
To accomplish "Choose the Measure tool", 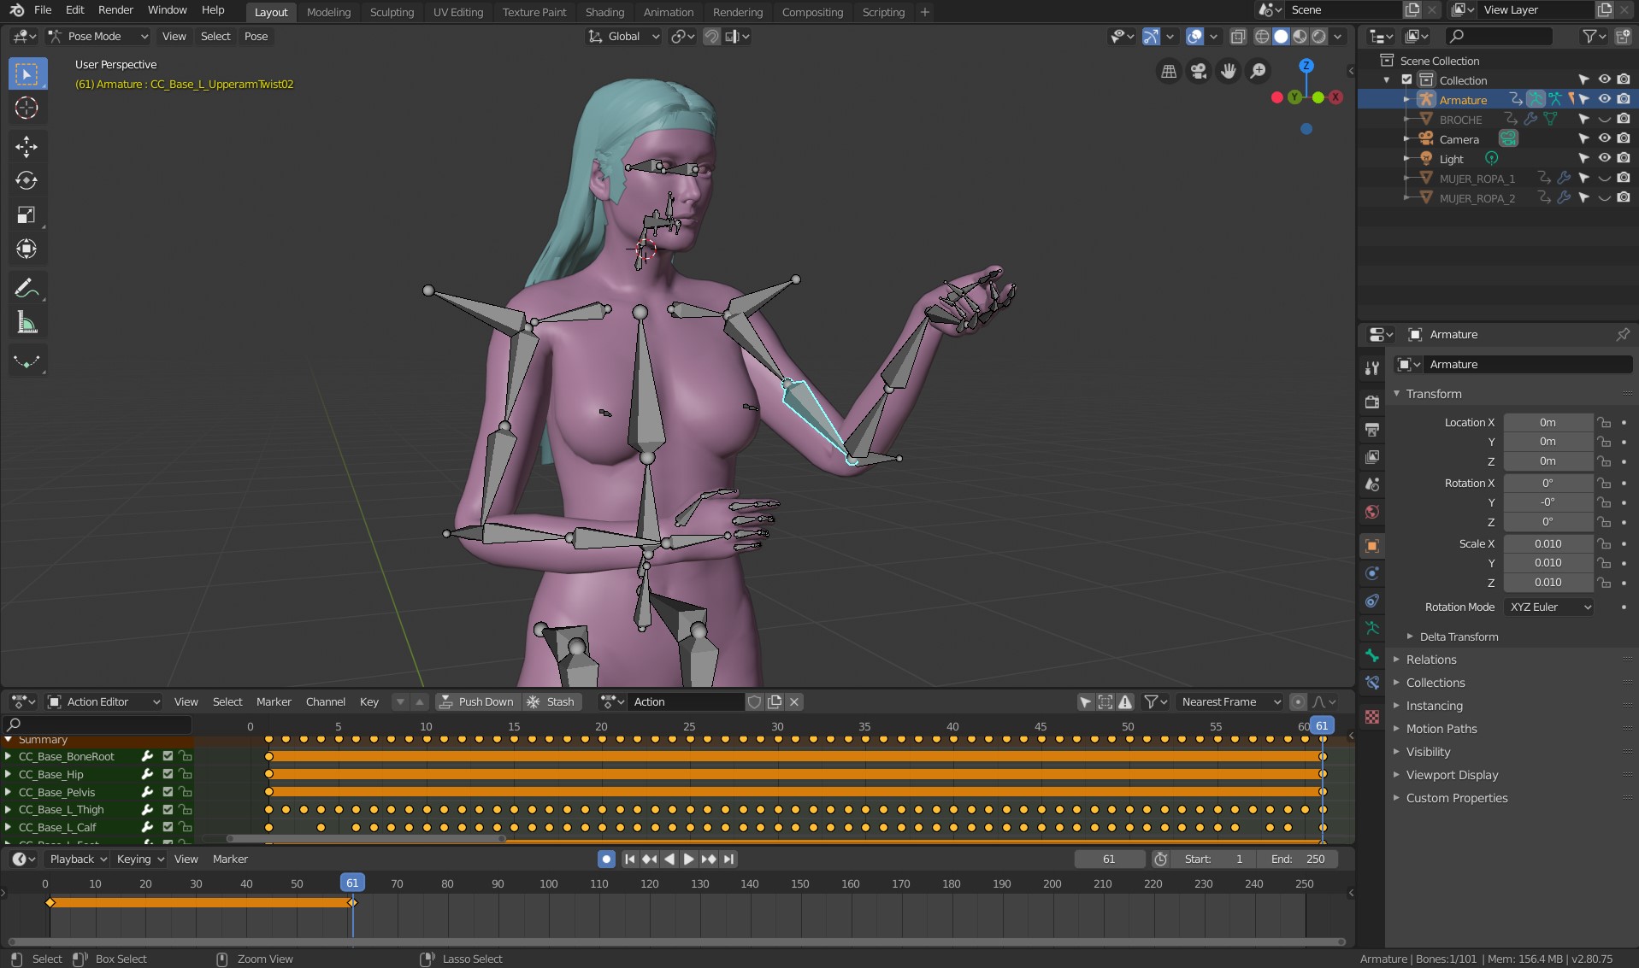I will [27, 323].
